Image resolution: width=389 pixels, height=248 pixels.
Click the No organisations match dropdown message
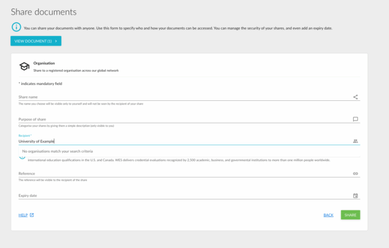tap(58, 151)
